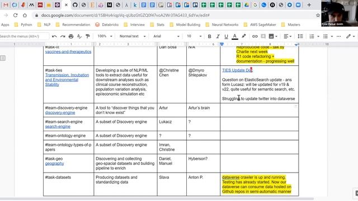358x201 pixels.
Task: Open the font size 10 dropdown
Action: tap(194, 36)
